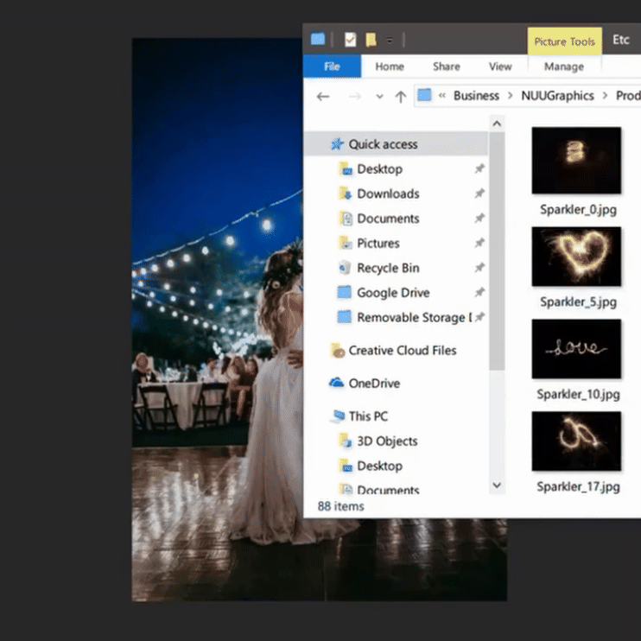Switch to the View ribbon tab
Screen dimensions: 641x641
tap(500, 67)
